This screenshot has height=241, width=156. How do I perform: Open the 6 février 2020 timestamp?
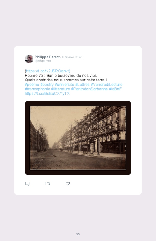coord(72,57)
